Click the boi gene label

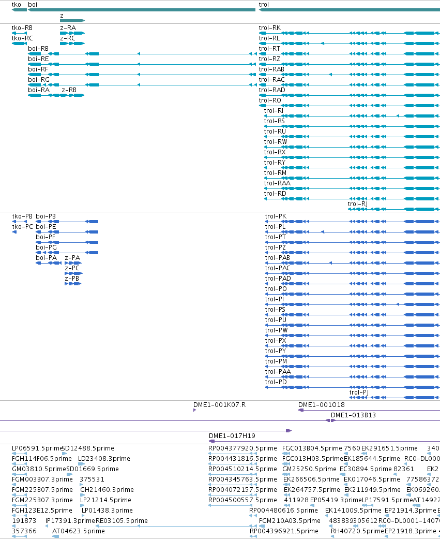[x=33, y=5]
